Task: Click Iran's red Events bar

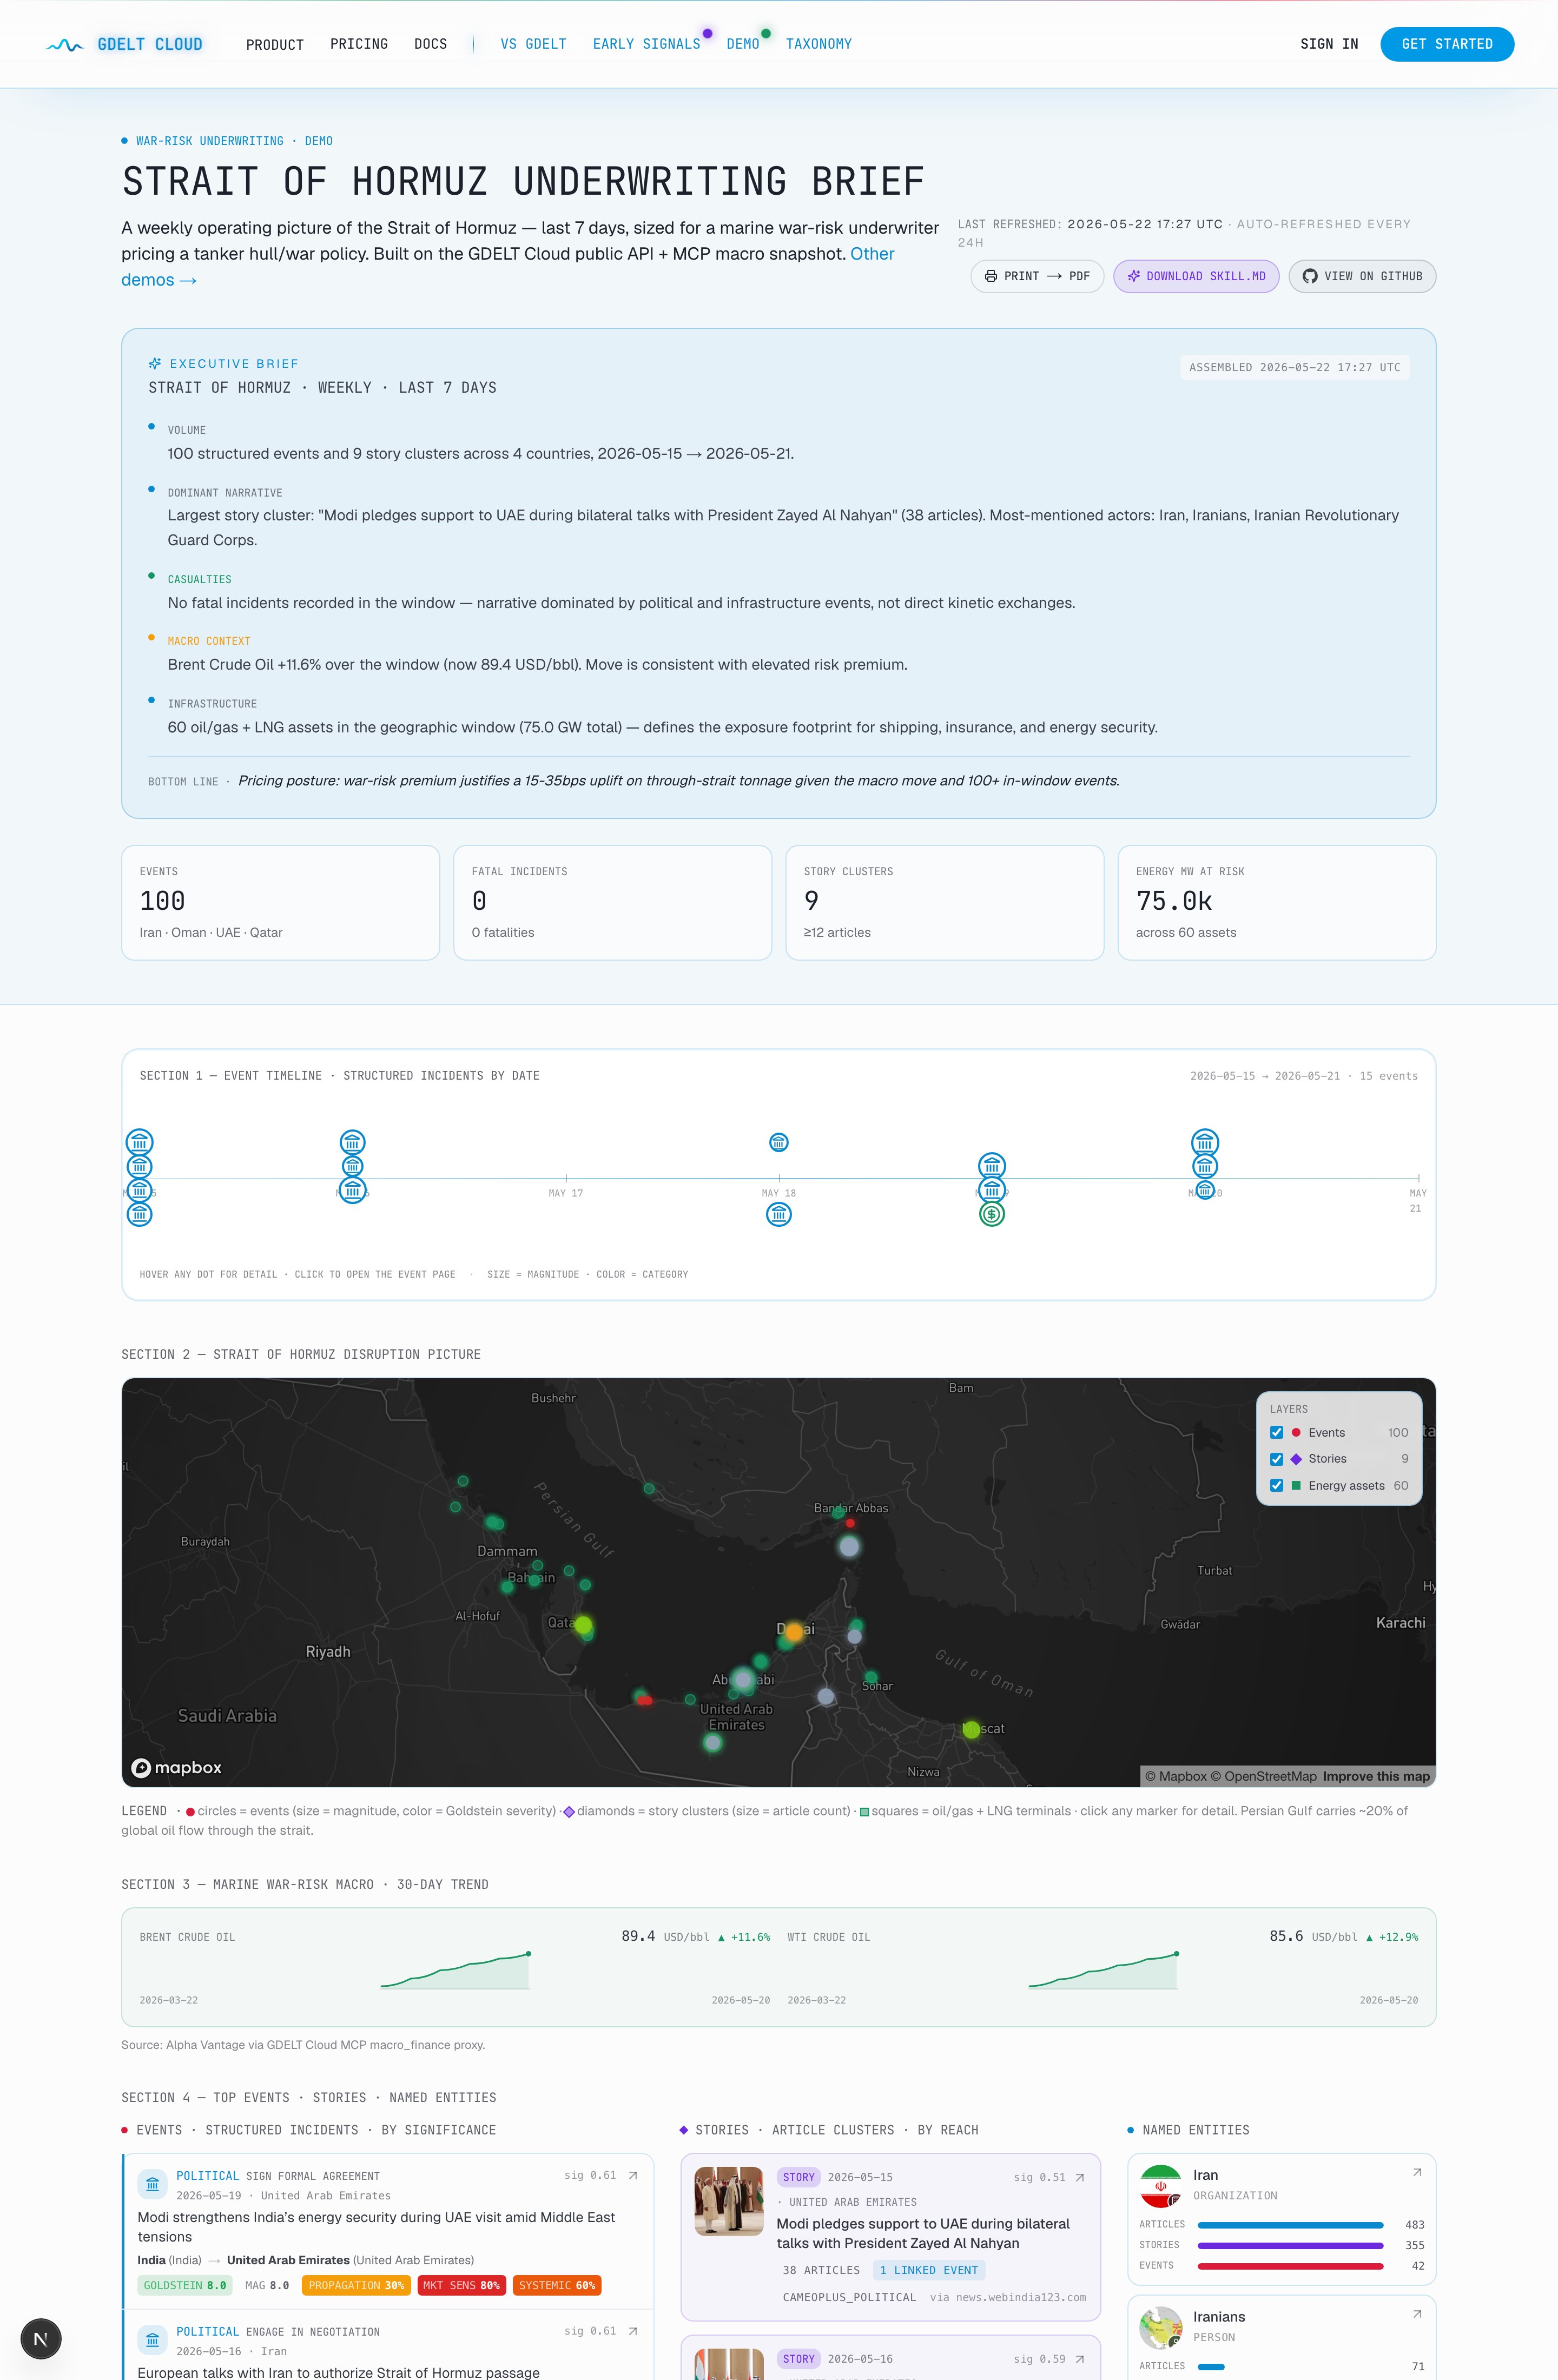Action: pyautogui.click(x=1290, y=2266)
